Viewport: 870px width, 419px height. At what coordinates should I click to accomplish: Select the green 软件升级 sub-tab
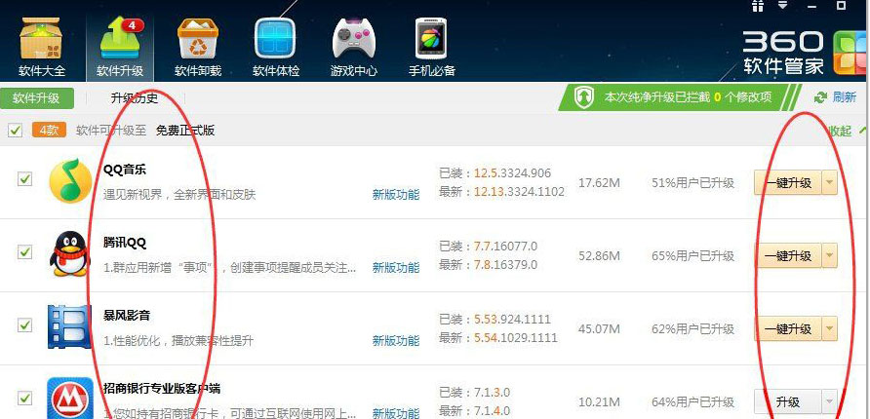tap(36, 98)
